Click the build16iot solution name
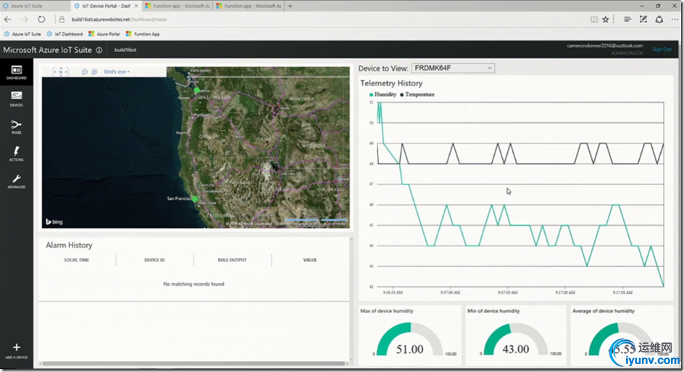The width and height of the screenshot is (684, 372). [x=125, y=50]
